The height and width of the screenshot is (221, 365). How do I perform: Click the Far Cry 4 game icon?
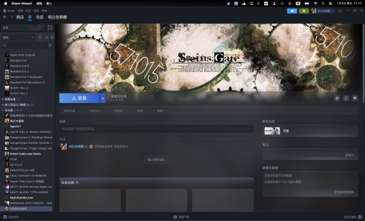(7, 165)
